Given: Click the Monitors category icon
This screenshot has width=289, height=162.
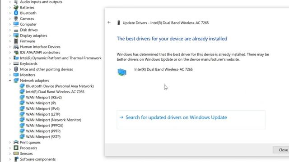Looking at the screenshot, I should tap(16, 75).
